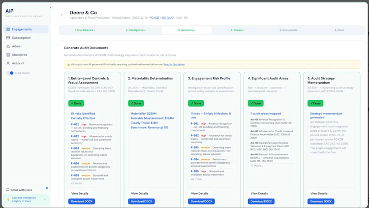The width and height of the screenshot is (369, 208).
Task: Click 'Partially Effective' status text
Action: coord(83,118)
